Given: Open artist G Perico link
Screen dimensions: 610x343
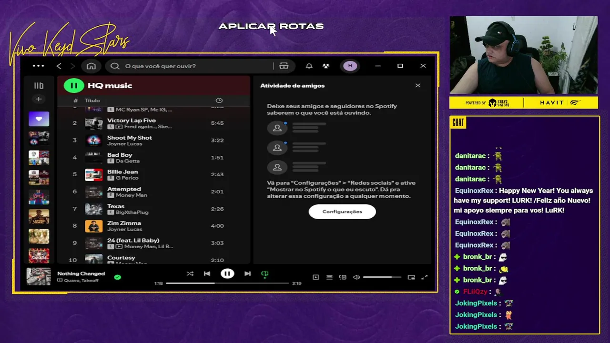Looking at the screenshot, I should pyautogui.click(x=127, y=178).
